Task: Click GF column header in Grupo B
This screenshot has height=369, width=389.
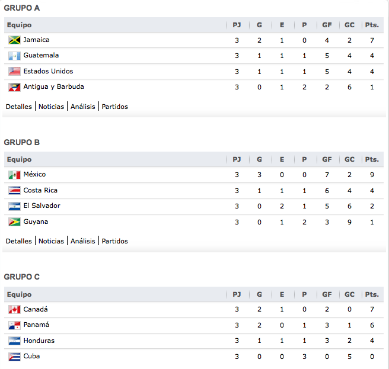Action: 327,159
